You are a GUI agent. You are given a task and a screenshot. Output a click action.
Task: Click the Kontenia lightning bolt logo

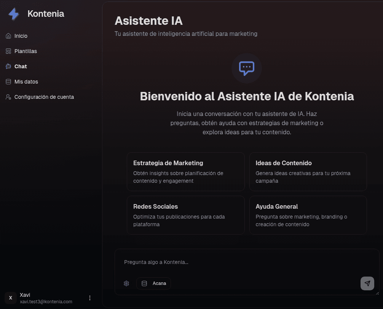pyautogui.click(x=13, y=14)
